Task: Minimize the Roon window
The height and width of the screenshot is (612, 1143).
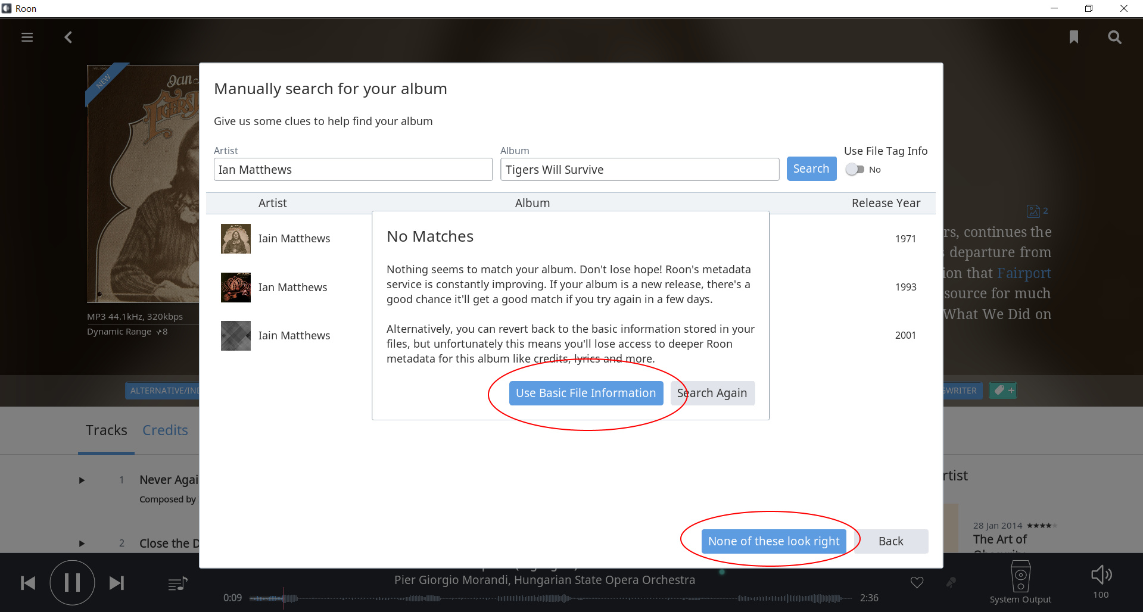Action: click(x=1054, y=8)
